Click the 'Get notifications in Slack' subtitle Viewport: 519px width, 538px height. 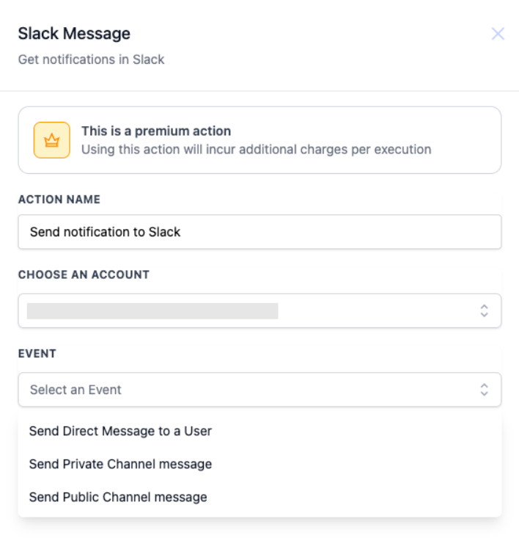coord(91,59)
